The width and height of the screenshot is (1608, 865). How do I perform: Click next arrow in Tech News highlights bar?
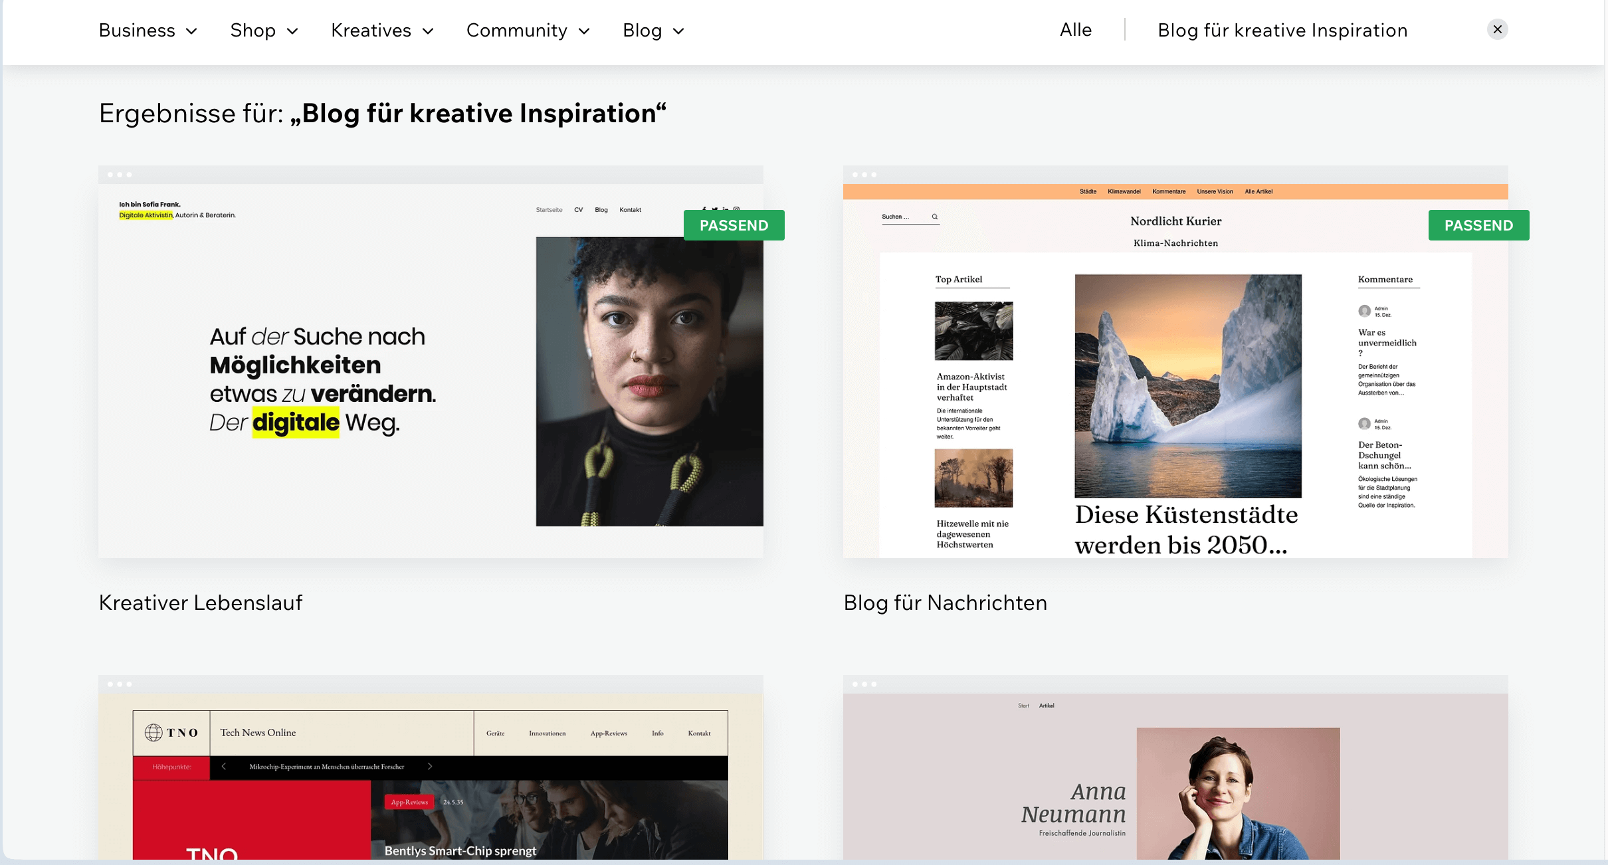coord(430,766)
